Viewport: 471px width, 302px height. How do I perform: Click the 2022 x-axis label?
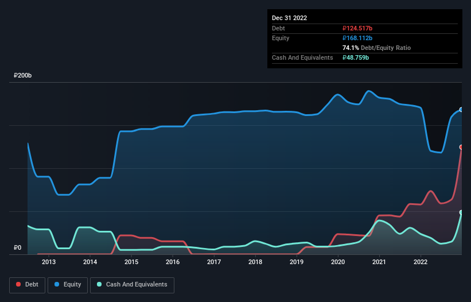point(421,262)
